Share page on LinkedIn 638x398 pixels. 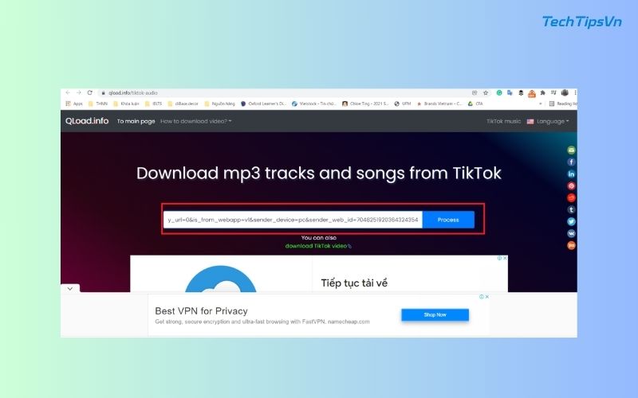pos(571,174)
